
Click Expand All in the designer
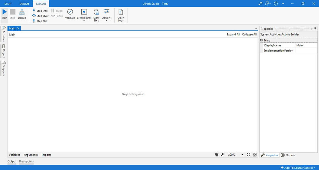(233, 35)
